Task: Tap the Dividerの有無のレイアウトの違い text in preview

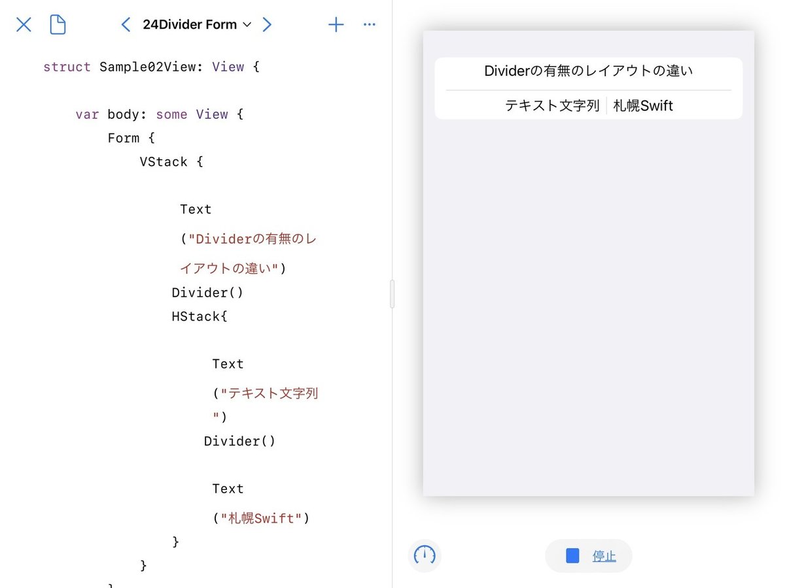Action: [x=587, y=71]
